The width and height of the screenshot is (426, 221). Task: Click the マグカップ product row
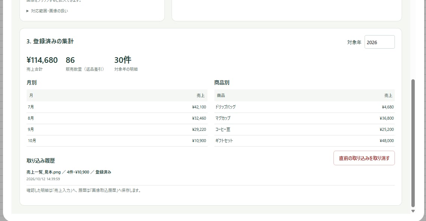pyautogui.click(x=305, y=118)
